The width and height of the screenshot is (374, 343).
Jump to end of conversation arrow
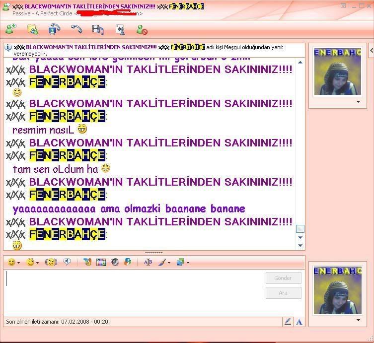(x=300, y=246)
